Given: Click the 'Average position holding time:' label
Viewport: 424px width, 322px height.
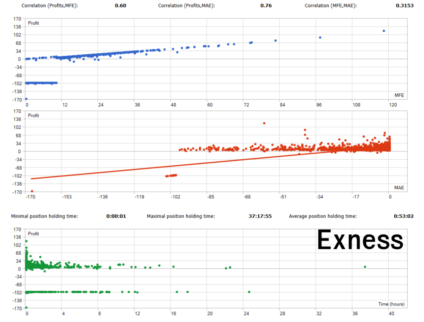Looking at the screenshot, I should tap(323, 216).
